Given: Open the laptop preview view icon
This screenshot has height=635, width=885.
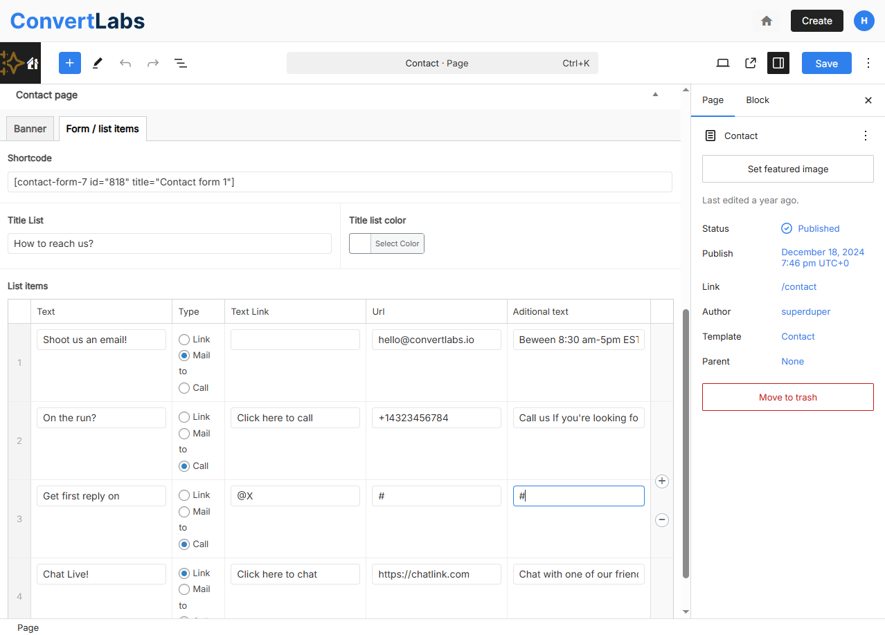Looking at the screenshot, I should tap(723, 63).
